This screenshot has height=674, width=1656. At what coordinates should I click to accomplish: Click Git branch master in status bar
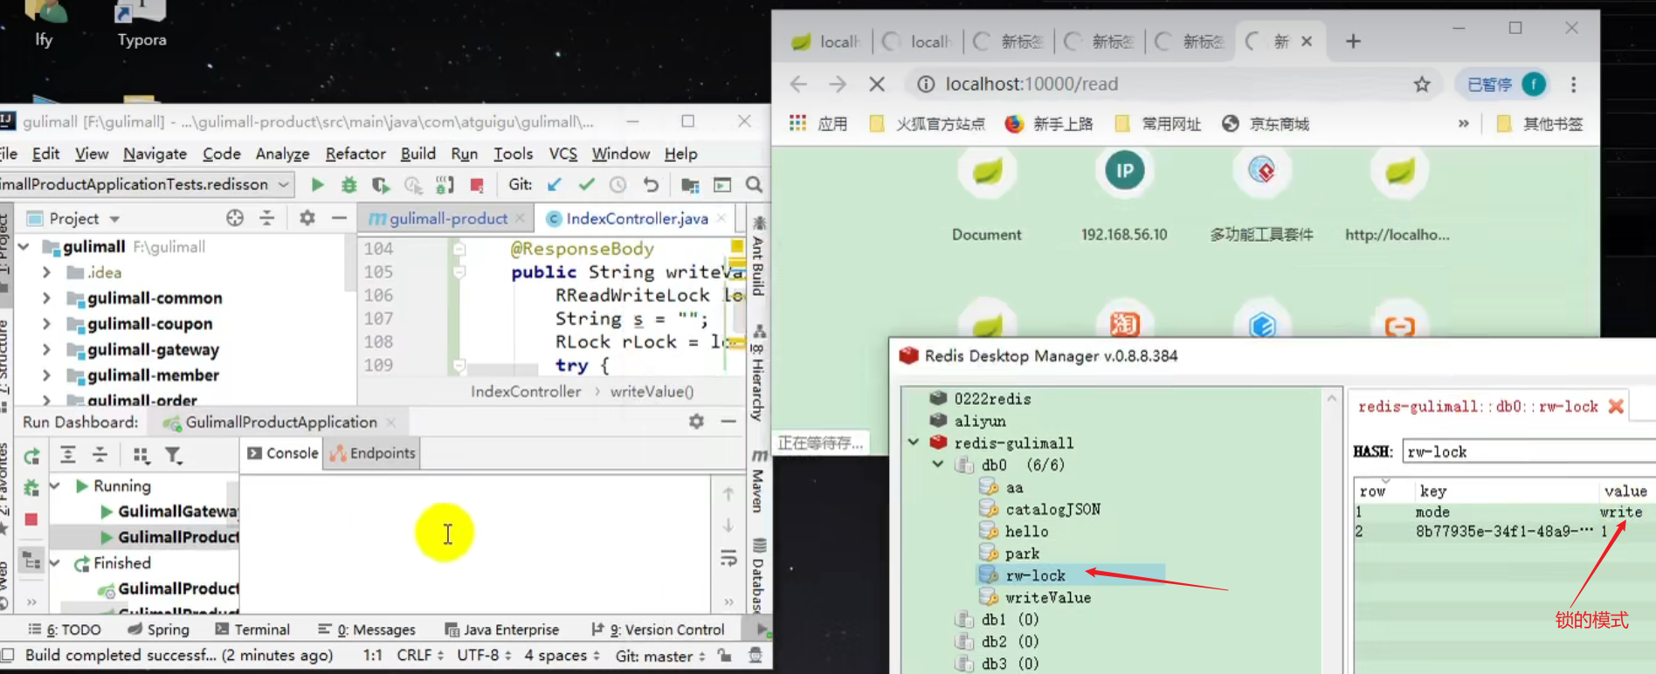point(660,656)
